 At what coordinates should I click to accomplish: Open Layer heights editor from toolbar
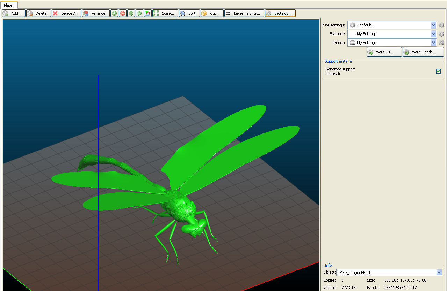(244, 13)
